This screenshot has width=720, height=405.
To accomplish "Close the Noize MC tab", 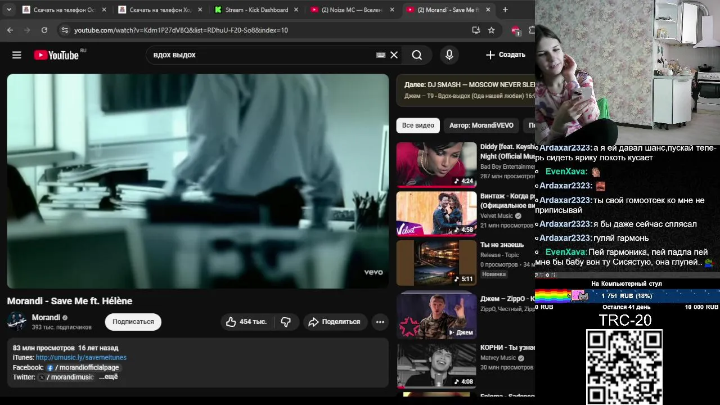I will click(392, 10).
